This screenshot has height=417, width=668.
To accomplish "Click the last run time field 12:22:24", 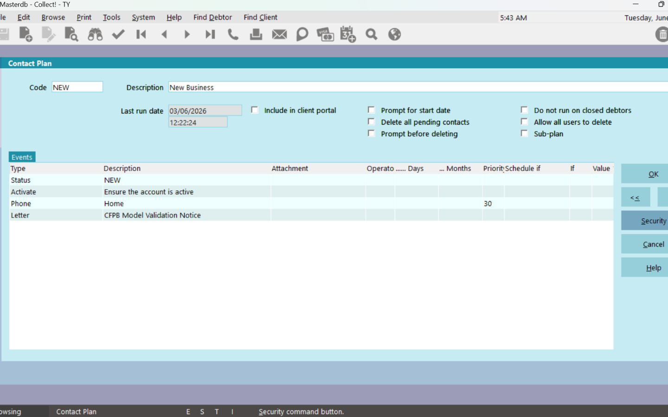I will [198, 122].
